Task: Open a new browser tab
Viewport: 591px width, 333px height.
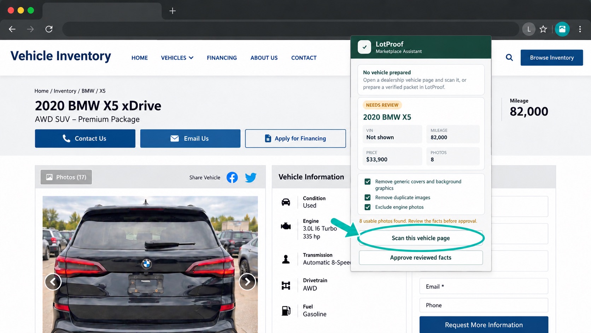Action: point(172,11)
